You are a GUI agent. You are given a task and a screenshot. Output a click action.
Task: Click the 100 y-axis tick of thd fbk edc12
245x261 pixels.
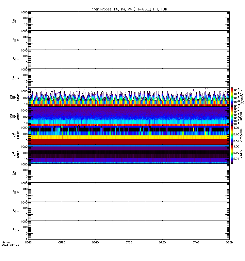tap(25, 134)
